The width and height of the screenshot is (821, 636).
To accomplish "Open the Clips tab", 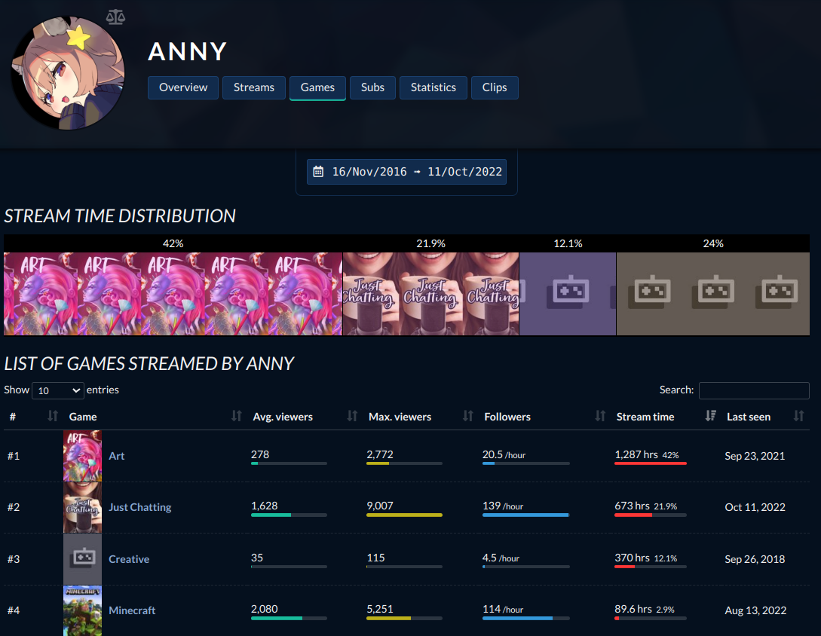I will [495, 87].
